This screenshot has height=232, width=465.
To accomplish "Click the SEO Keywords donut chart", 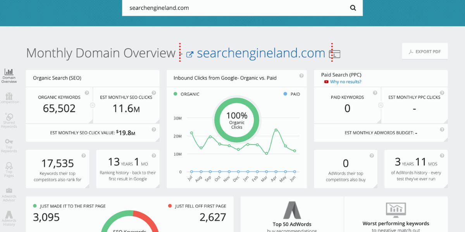I will coord(130,221).
